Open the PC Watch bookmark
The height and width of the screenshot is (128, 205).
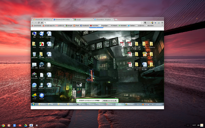[113, 26]
